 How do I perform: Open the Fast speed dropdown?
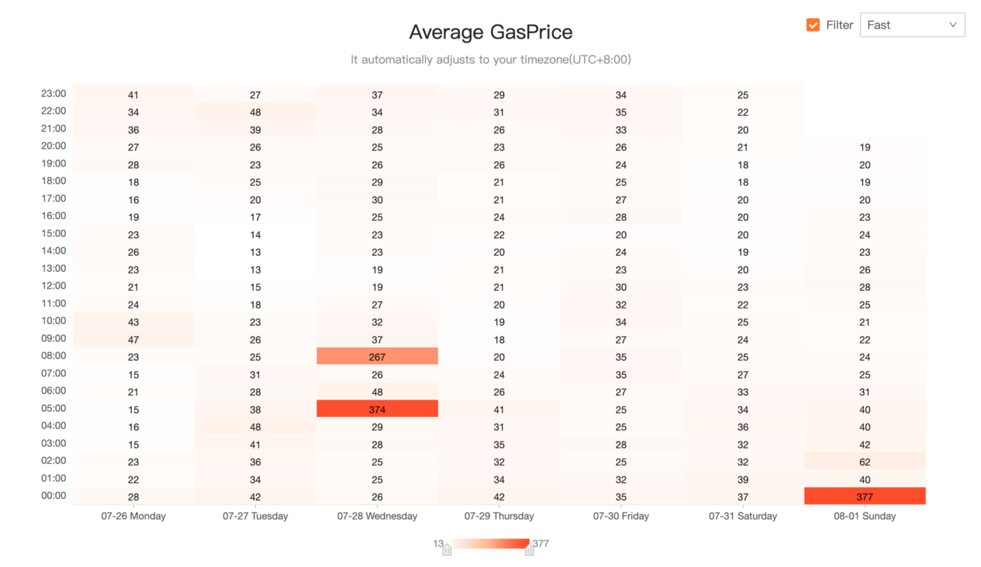pos(912,25)
